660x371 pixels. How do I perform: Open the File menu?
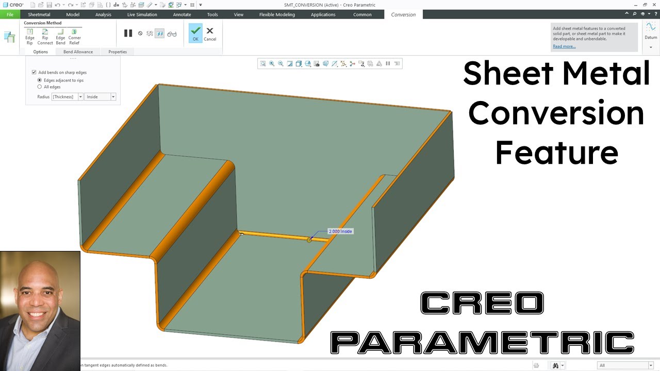[x=10, y=14]
